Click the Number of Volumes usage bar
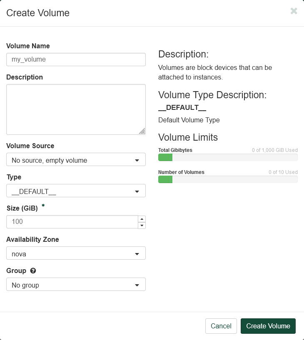The image size is (304, 340). [x=228, y=179]
